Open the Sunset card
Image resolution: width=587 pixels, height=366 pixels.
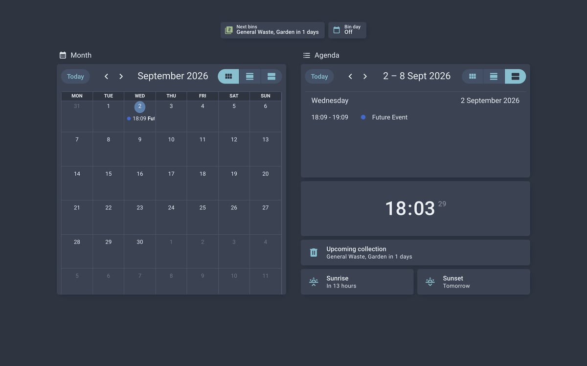pos(474,282)
